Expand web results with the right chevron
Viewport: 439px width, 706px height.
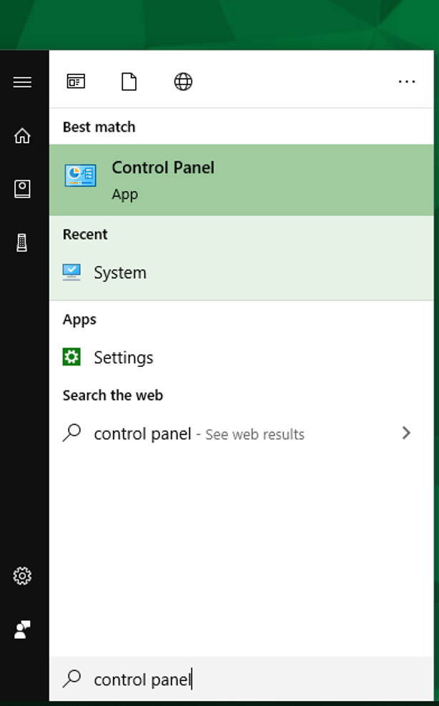[x=406, y=433]
